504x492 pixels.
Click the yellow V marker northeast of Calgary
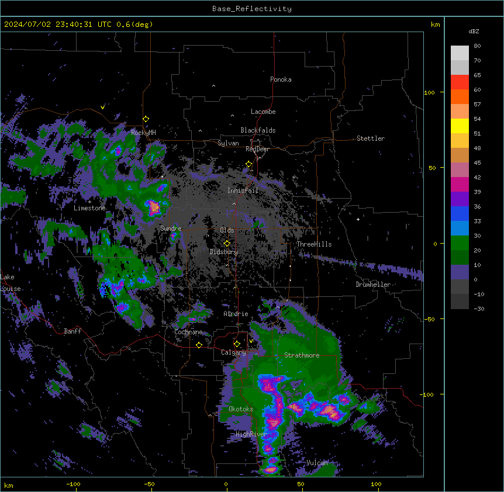click(x=251, y=341)
